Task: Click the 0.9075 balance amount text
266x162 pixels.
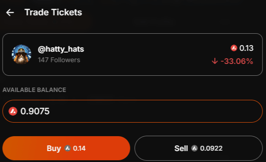Action: (35, 111)
